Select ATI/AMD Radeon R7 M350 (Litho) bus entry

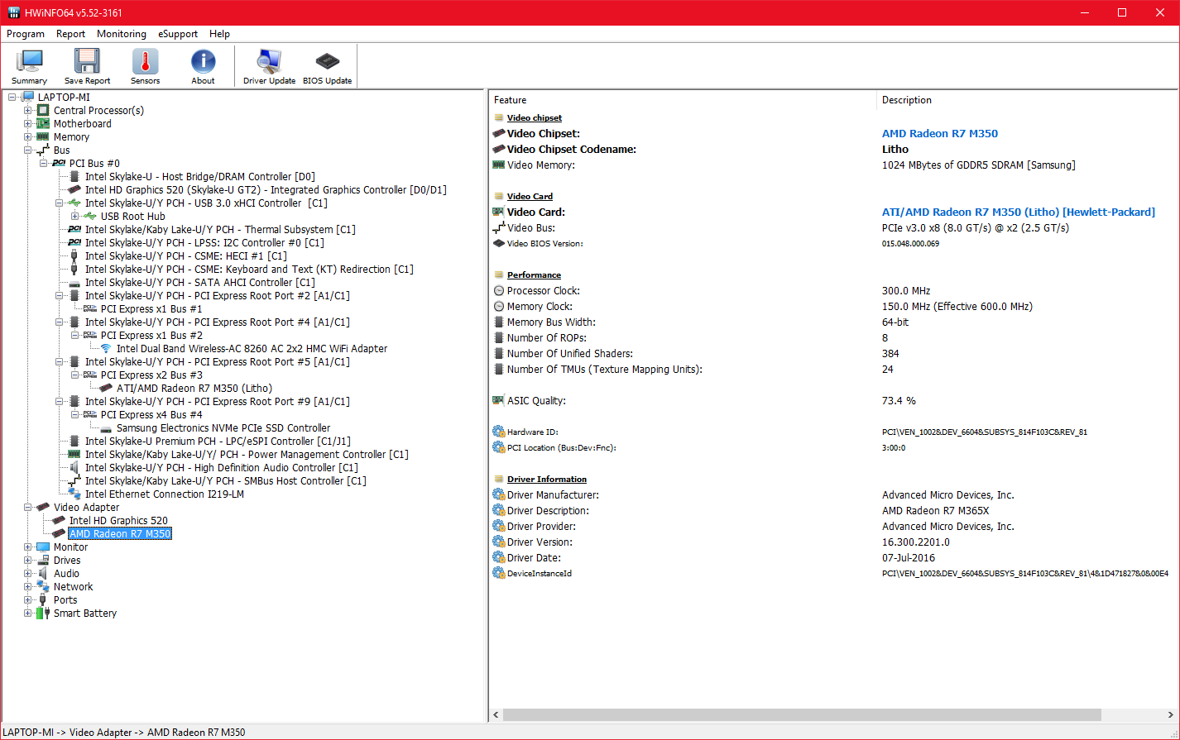[194, 388]
